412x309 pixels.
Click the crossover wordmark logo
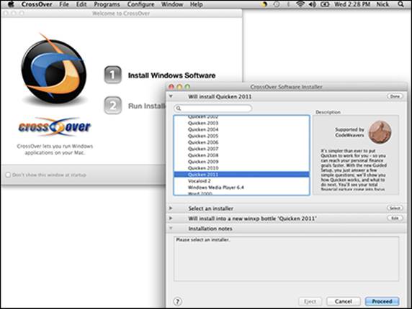point(55,127)
